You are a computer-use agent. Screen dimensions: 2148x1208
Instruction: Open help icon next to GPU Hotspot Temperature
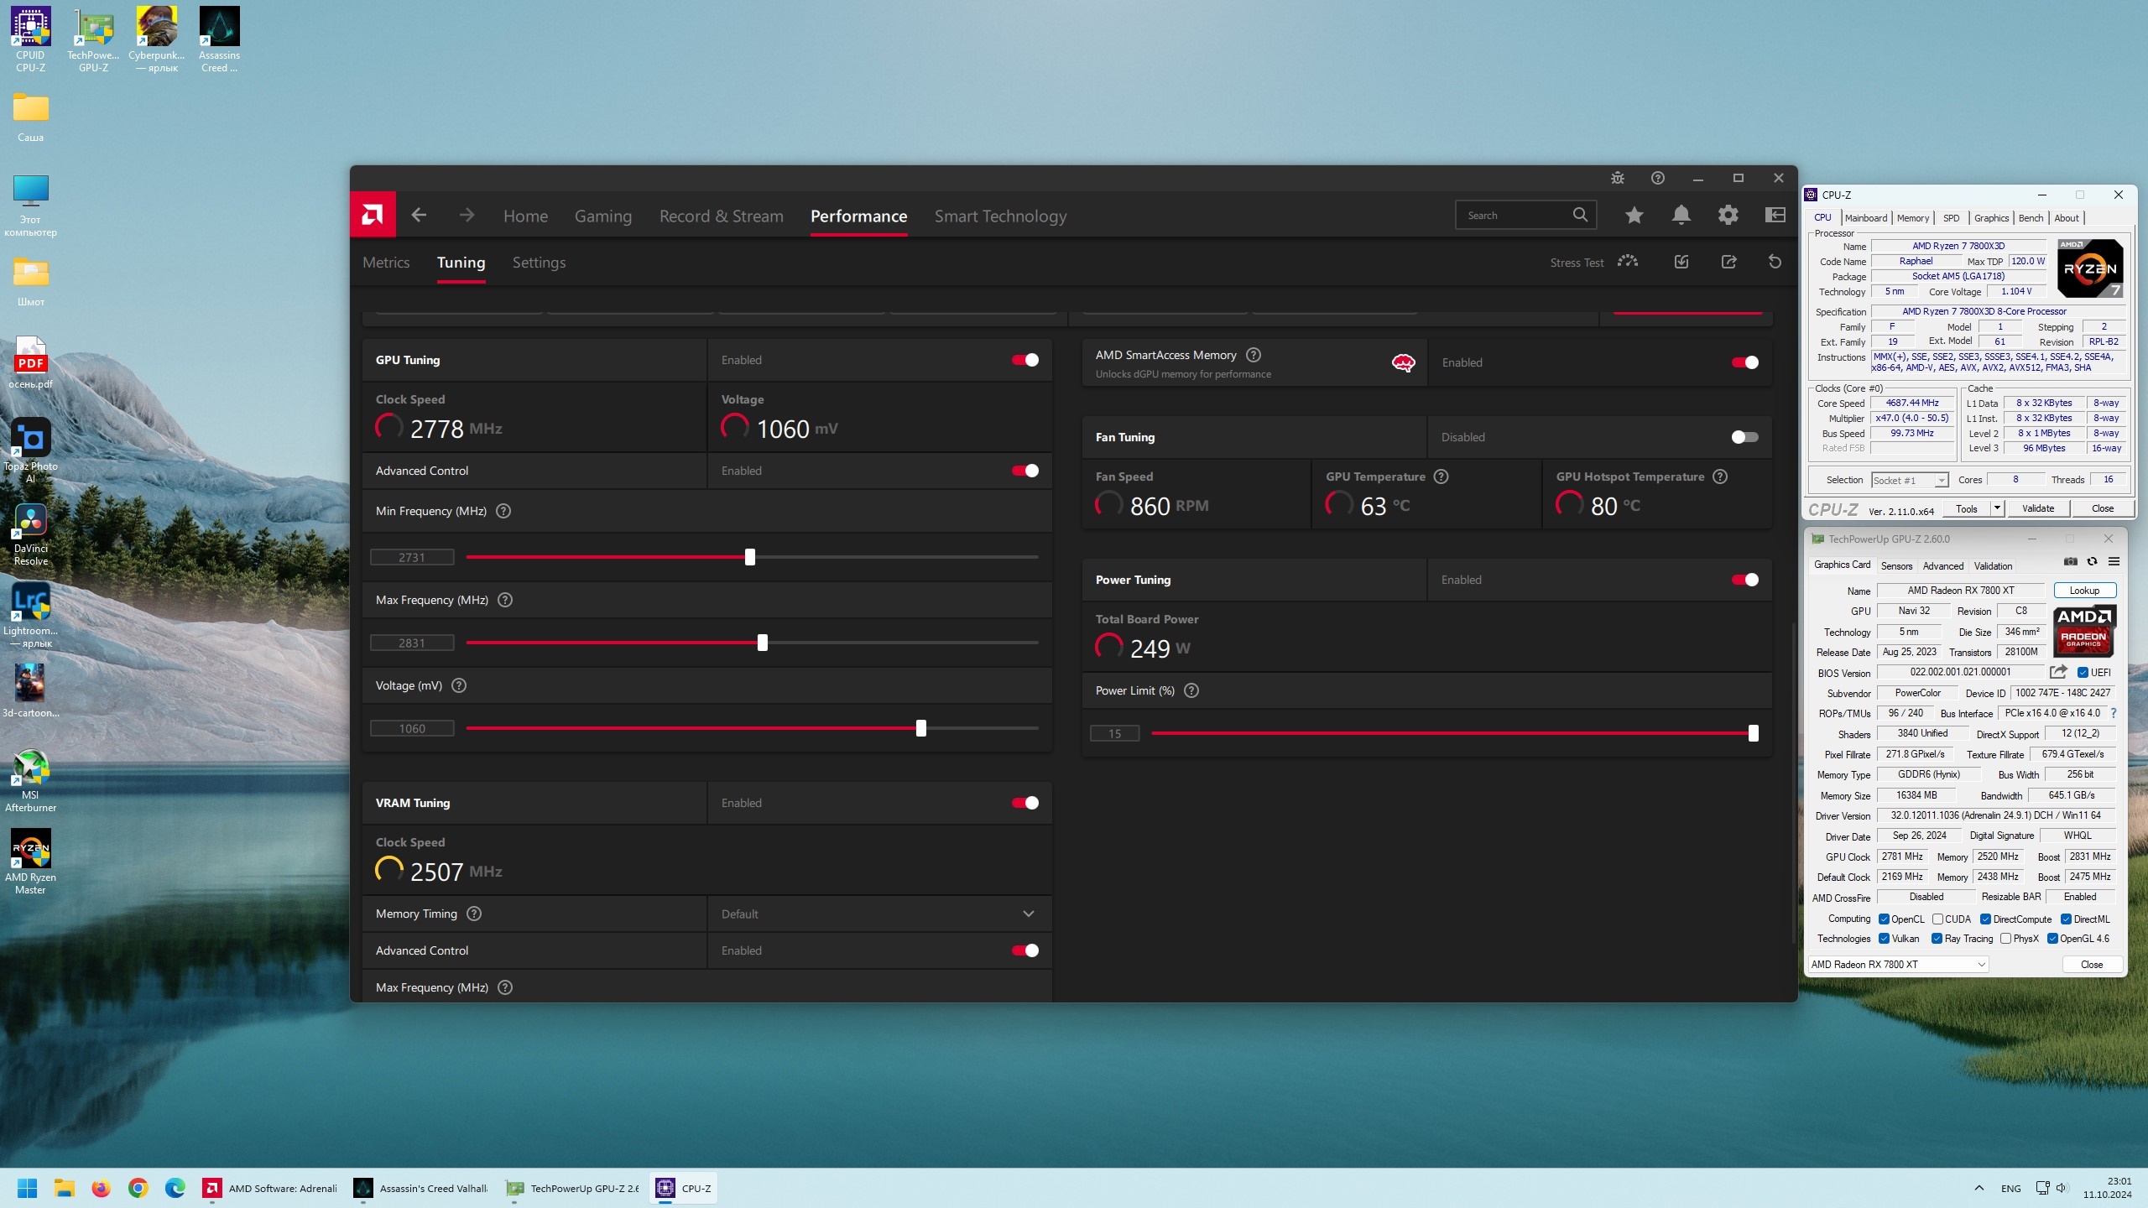1720,476
